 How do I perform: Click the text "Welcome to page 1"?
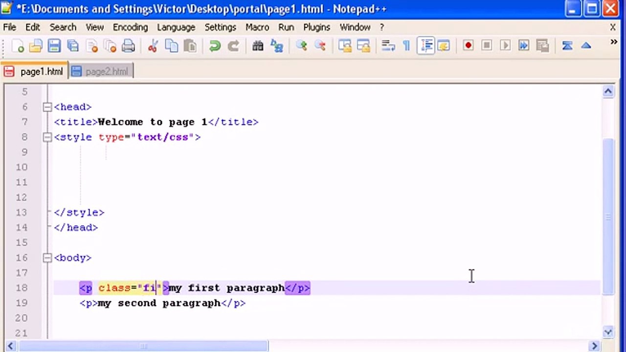[x=153, y=122]
